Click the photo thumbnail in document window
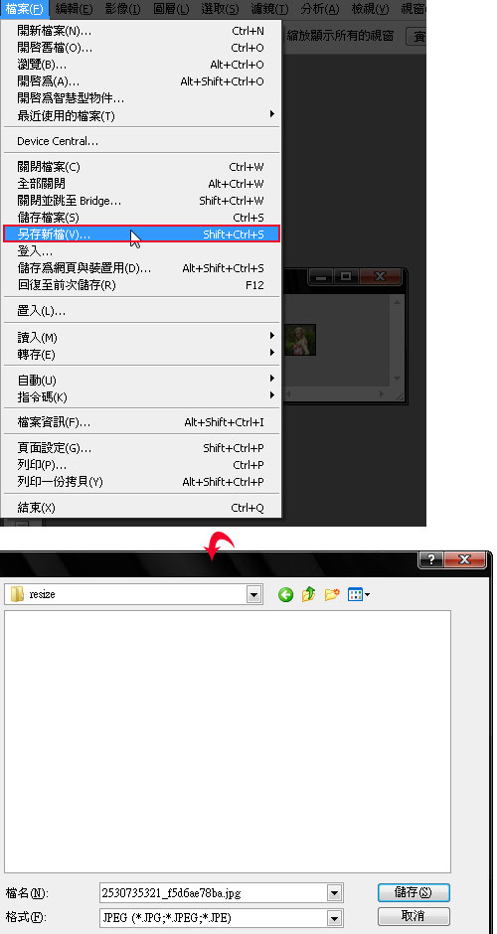 [300, 340]
